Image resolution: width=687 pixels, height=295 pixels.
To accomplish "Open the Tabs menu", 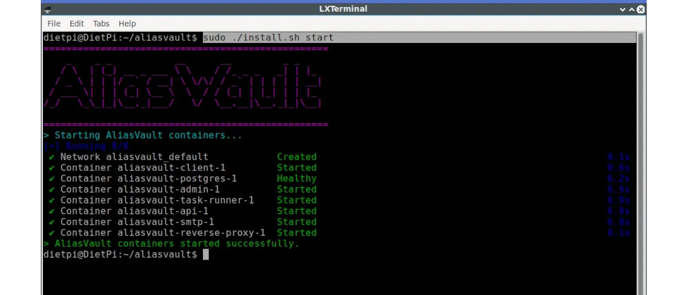I will 101,24.
